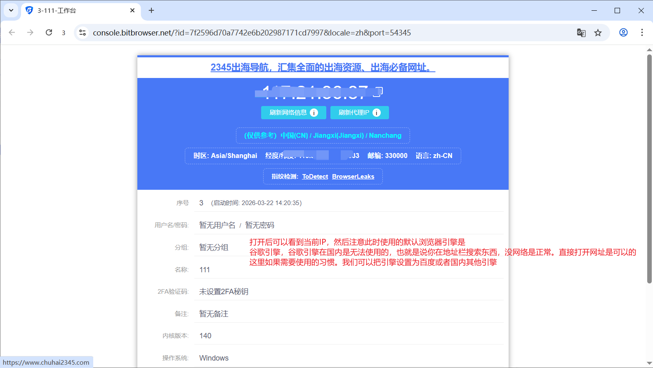Select the 暂无密码 value
Screen dimensions: 653x368
click(259, 225)
